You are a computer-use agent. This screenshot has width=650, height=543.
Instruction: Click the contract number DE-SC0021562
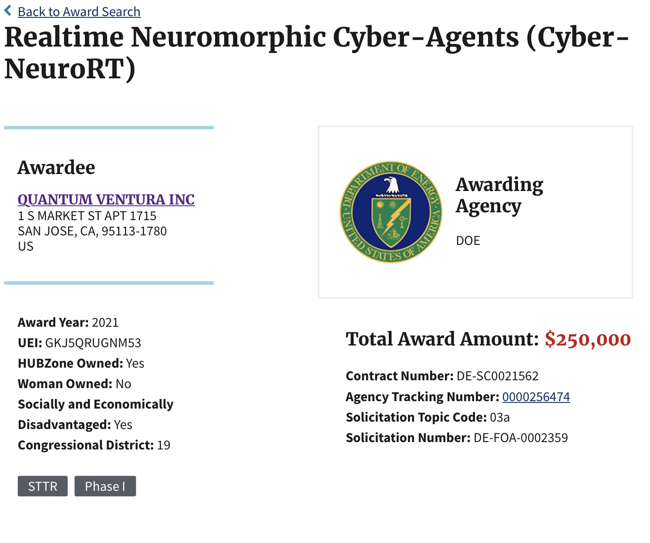(497, 376)
